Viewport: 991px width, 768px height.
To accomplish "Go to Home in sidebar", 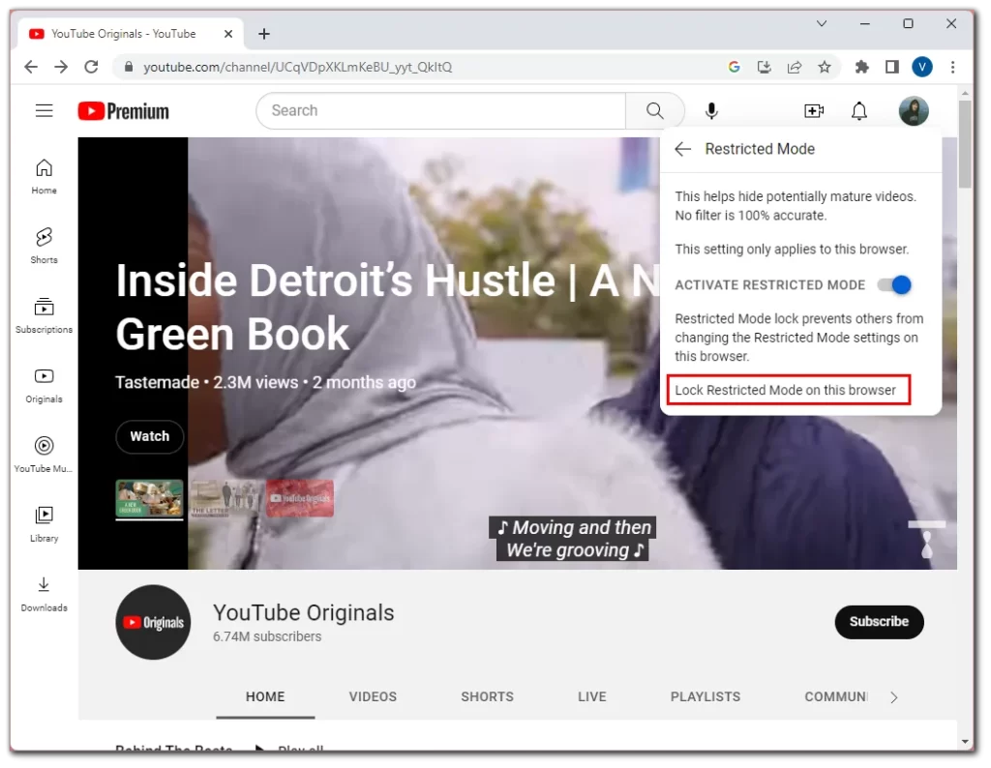I will [x=44, y=177].
